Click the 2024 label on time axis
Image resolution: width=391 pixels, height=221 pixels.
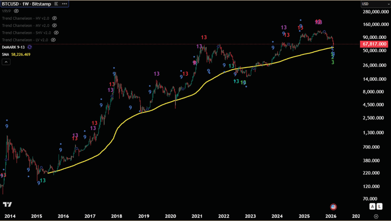pos(277,216)
